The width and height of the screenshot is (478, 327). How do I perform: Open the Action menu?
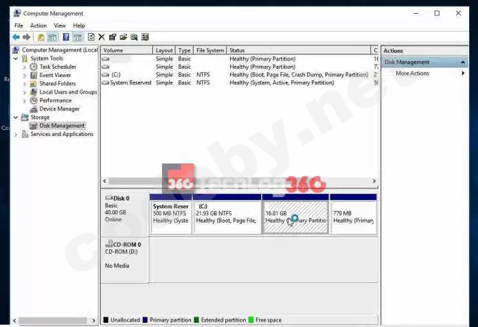point(38,25)
